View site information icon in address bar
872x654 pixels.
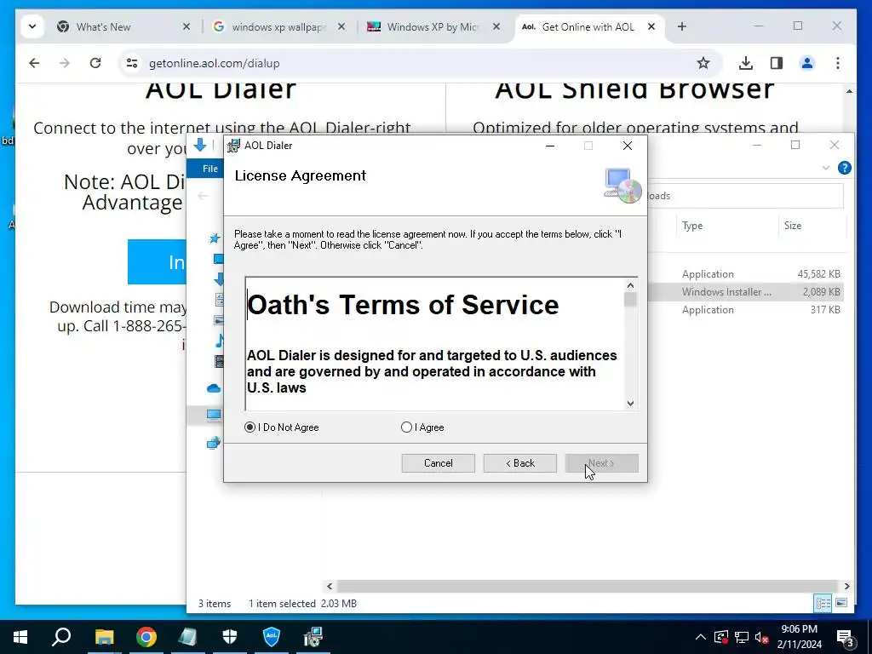pyautogui.click(x=132, y=63)
